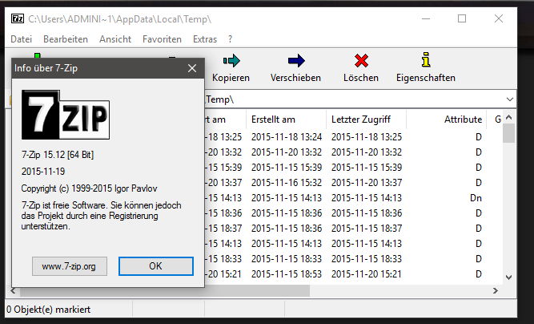Click the last access cell 2015-11-15 15:39
Image resolution: width=534 pixels, height=324 pixels.
[x=367, y=167]
